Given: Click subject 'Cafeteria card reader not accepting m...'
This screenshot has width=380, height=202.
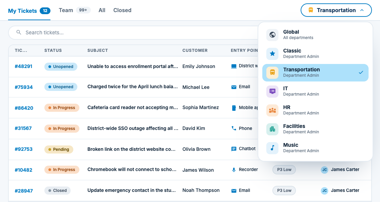Looking at the screenshot, I should 133,107.
